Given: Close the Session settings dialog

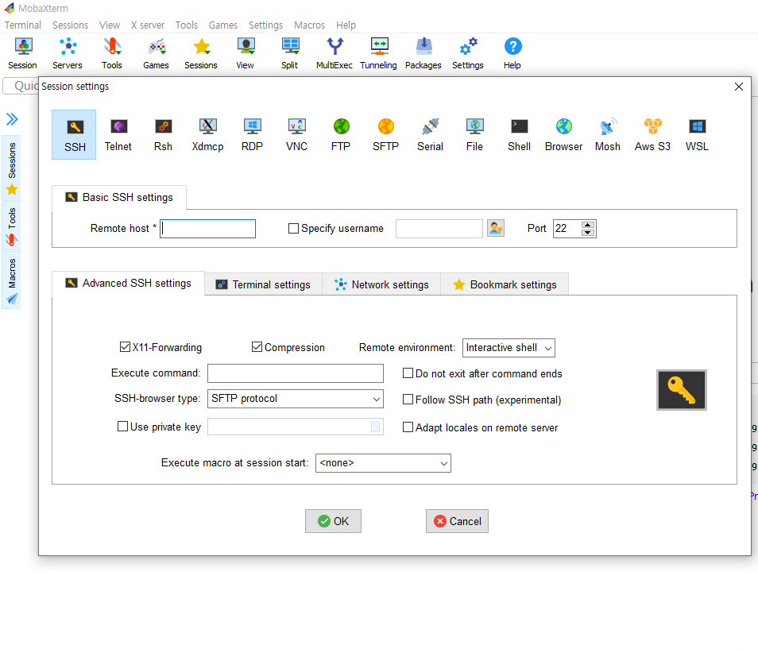Looking at the screenshot, I should click(739, 87).
